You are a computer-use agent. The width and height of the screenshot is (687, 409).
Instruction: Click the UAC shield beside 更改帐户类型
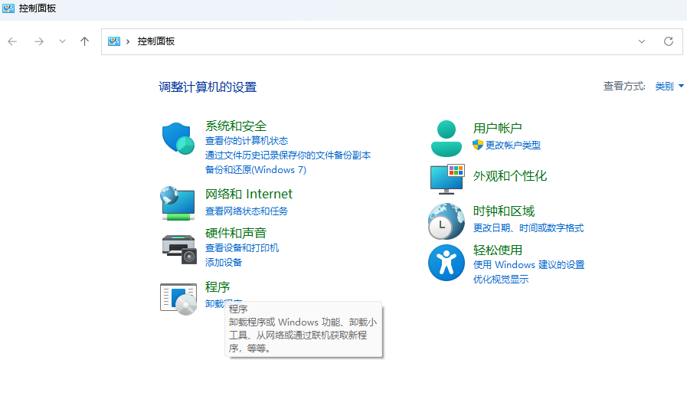478,145
